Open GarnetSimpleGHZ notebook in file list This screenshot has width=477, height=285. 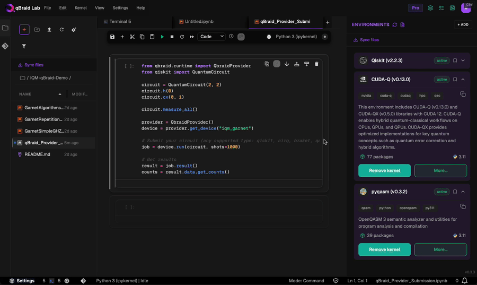pyautogui.click(x=54, y=131)
